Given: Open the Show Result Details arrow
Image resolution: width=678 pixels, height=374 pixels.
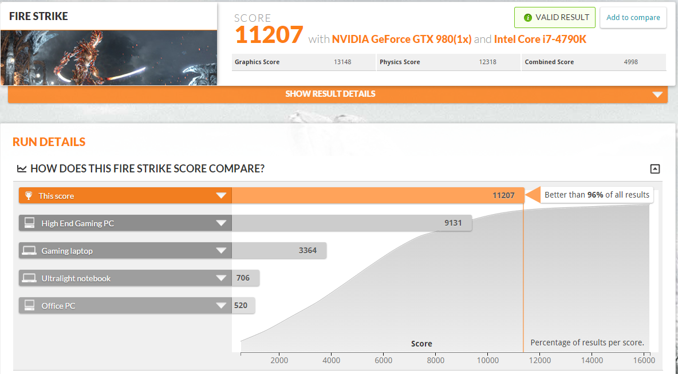Looking at the screenshot, I should point(657,95).
